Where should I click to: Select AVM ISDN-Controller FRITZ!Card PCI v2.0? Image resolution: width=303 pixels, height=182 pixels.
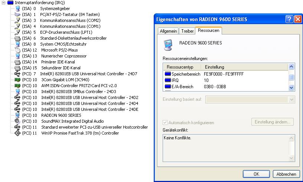click(79, 86)
